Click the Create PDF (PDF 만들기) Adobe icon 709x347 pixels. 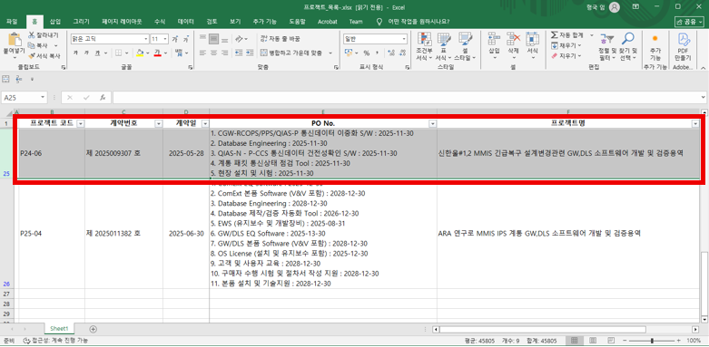pos(683,40)
